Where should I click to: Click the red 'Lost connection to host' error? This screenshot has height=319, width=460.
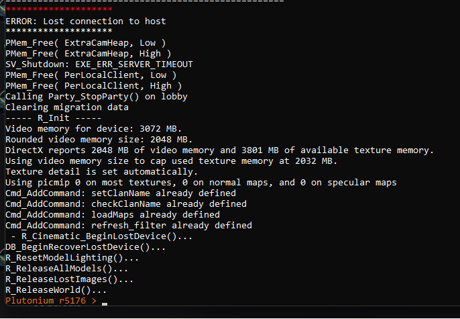85,21
